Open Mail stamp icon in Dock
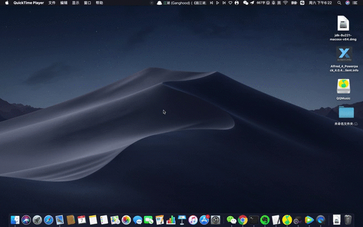Image resolution: width=363 pixels, height=227 pixels. 60,220
